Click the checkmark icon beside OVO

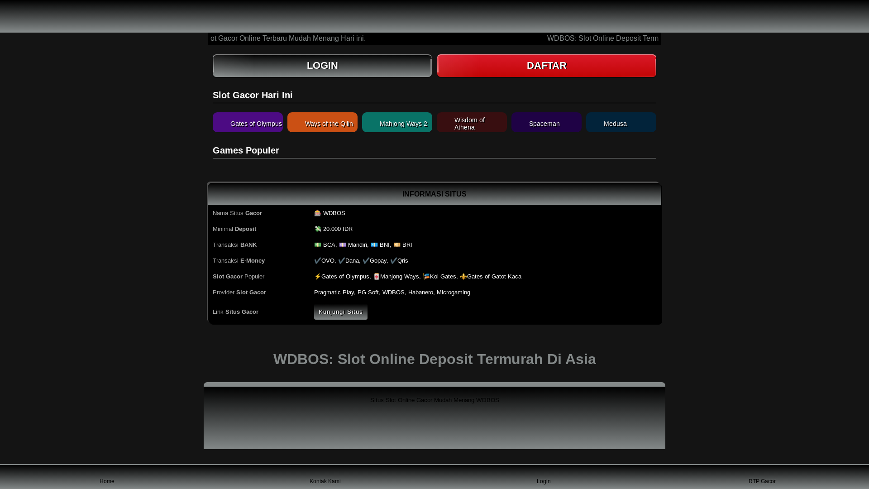click(318, 261)
